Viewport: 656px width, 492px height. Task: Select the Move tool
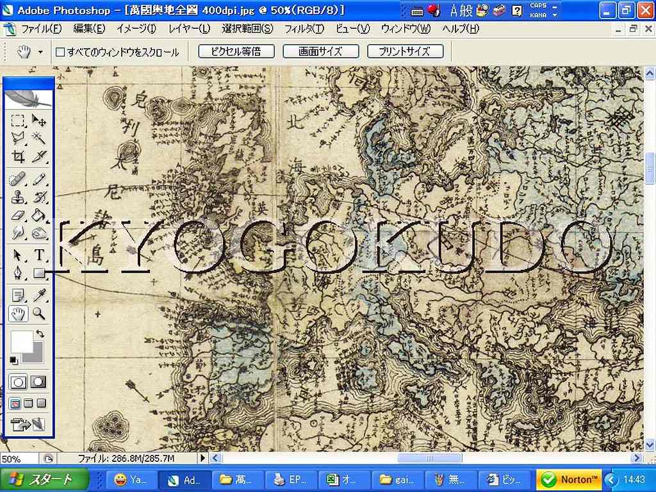coord(39,121)
